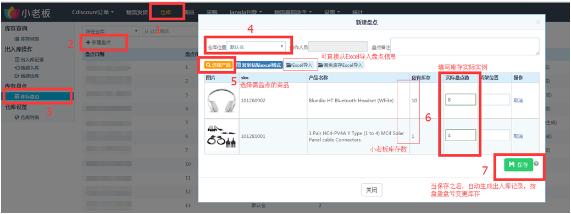Click the help question mark beside 保存
Image resolution: width=571 pixels, height=214 pixels.
[536, 164]
